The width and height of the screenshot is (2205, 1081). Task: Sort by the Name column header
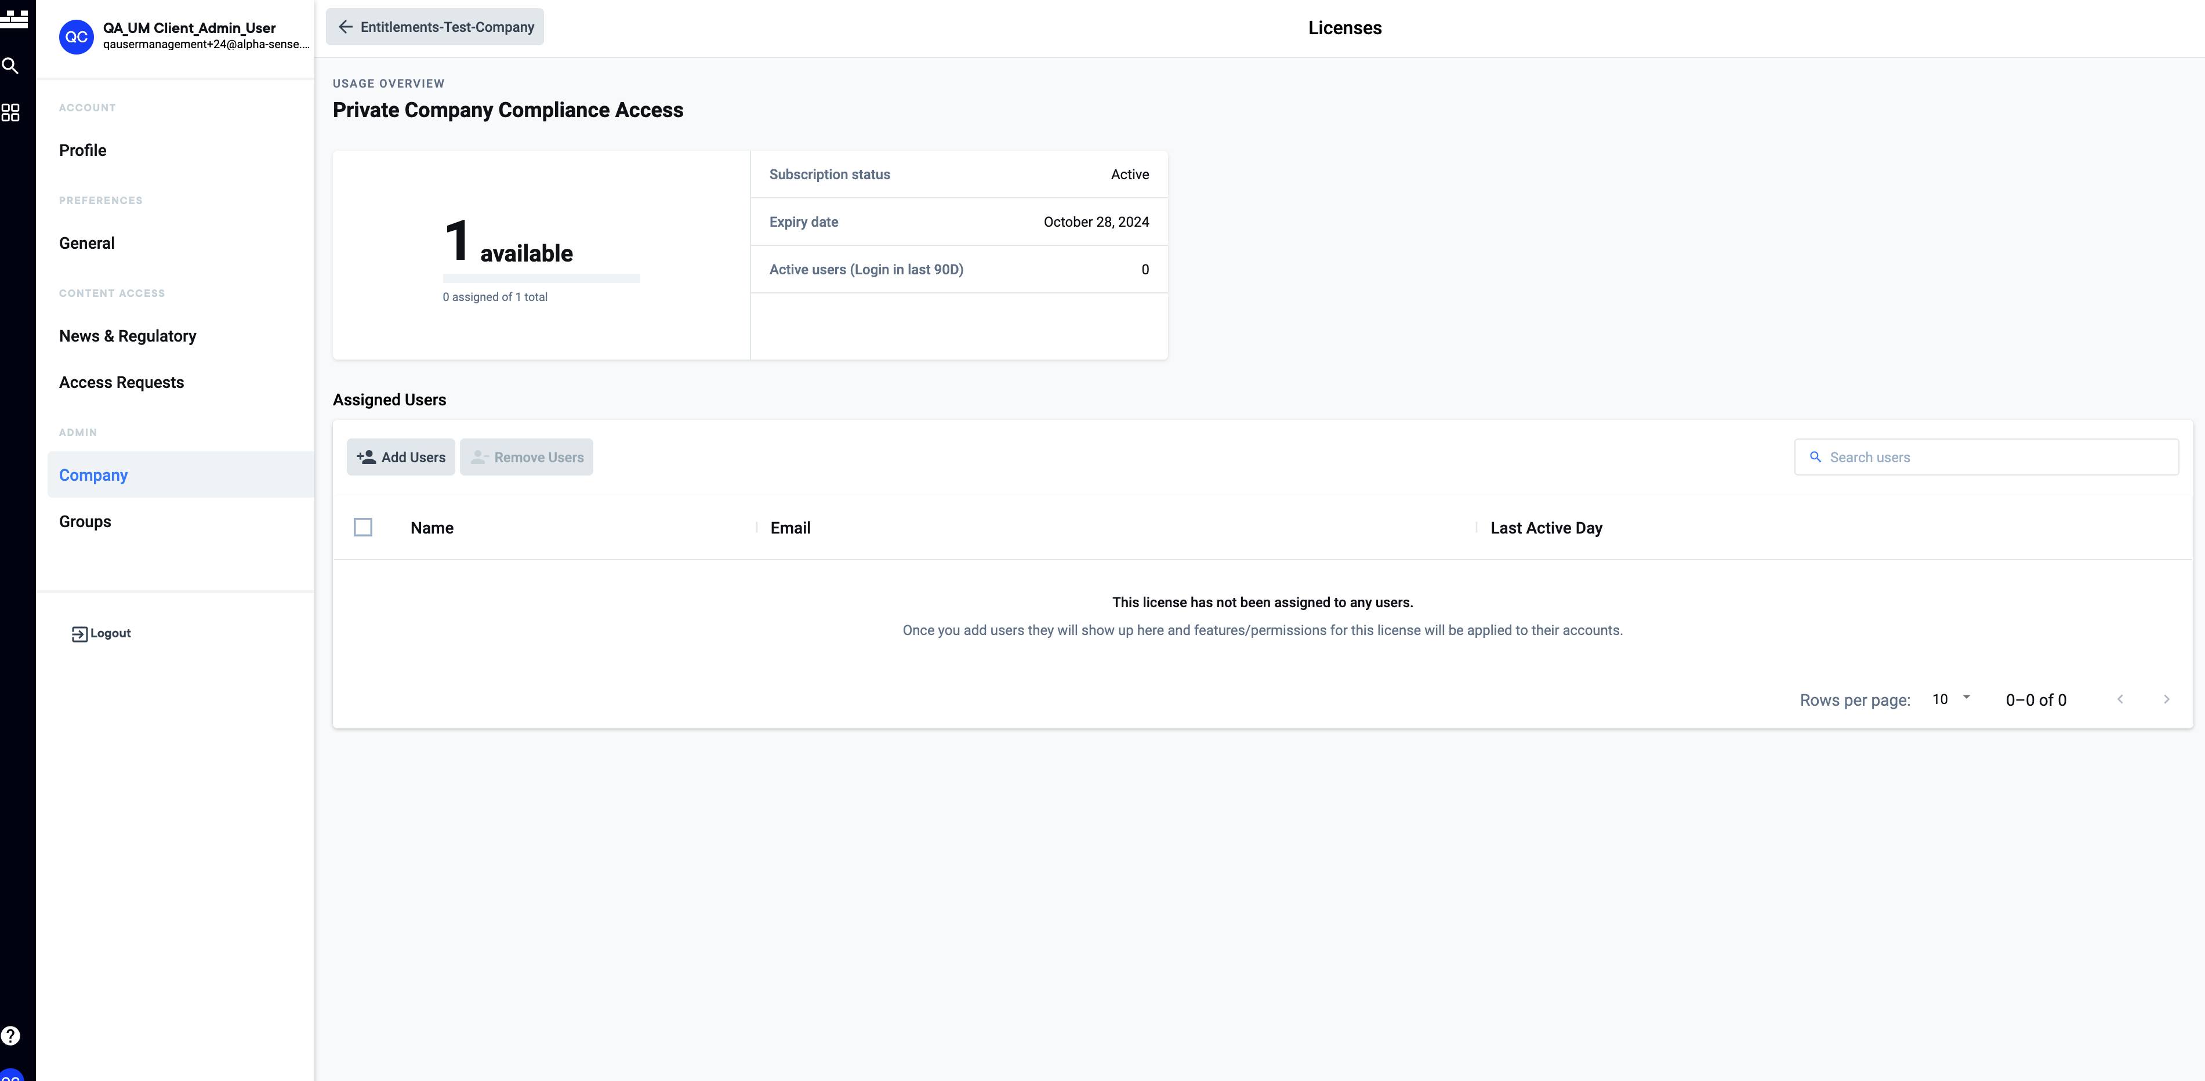pos(432,528)
